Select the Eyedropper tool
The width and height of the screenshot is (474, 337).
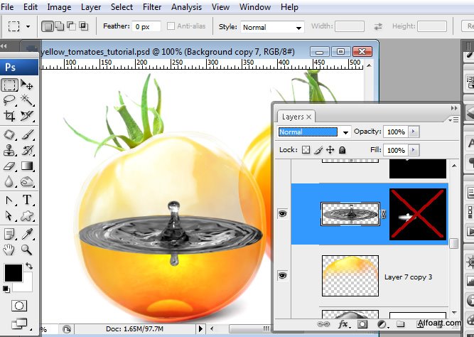pos(28,232)
